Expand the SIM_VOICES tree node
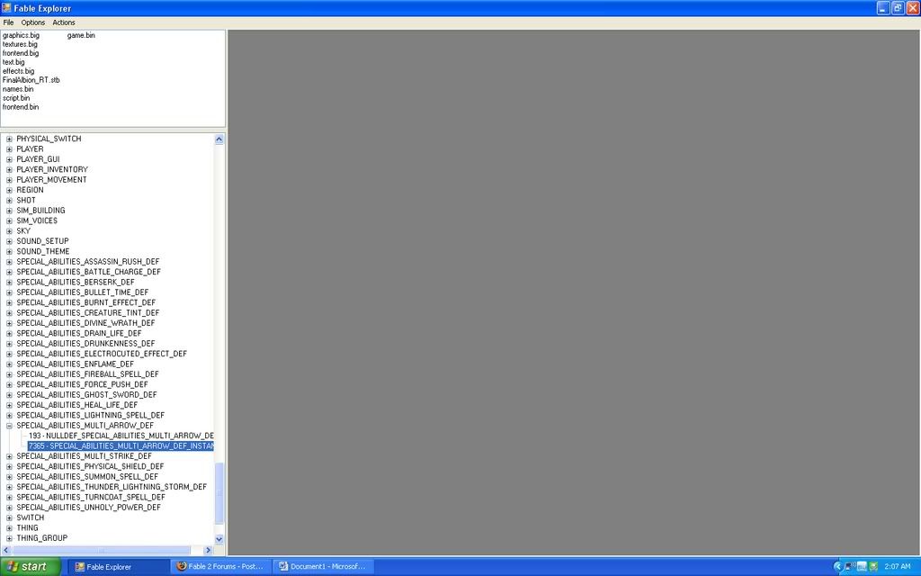Image resolution: width=921 pixels, height=576 pixels. click(9, 221)
